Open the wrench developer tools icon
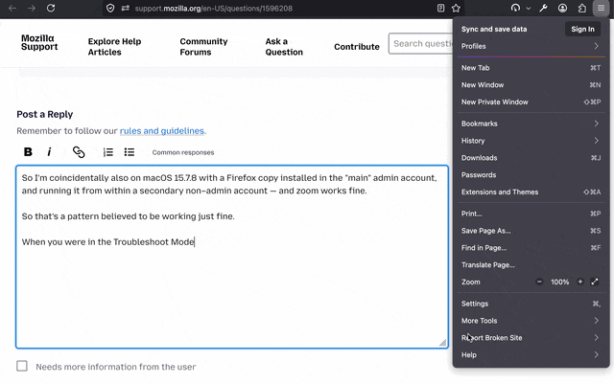Image resolution: width=614 pixels, height=384 pixels. pyautogui.click(x=543, y=9)
